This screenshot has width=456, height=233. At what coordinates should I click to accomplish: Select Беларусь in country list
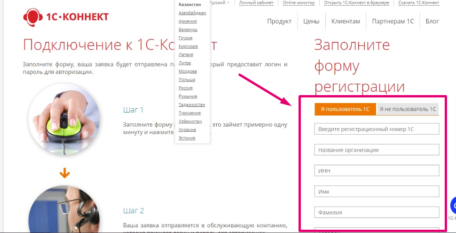pos(188,30)
